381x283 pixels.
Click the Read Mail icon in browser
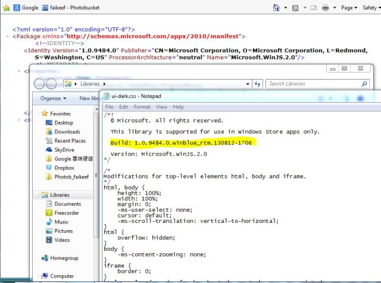314,8
